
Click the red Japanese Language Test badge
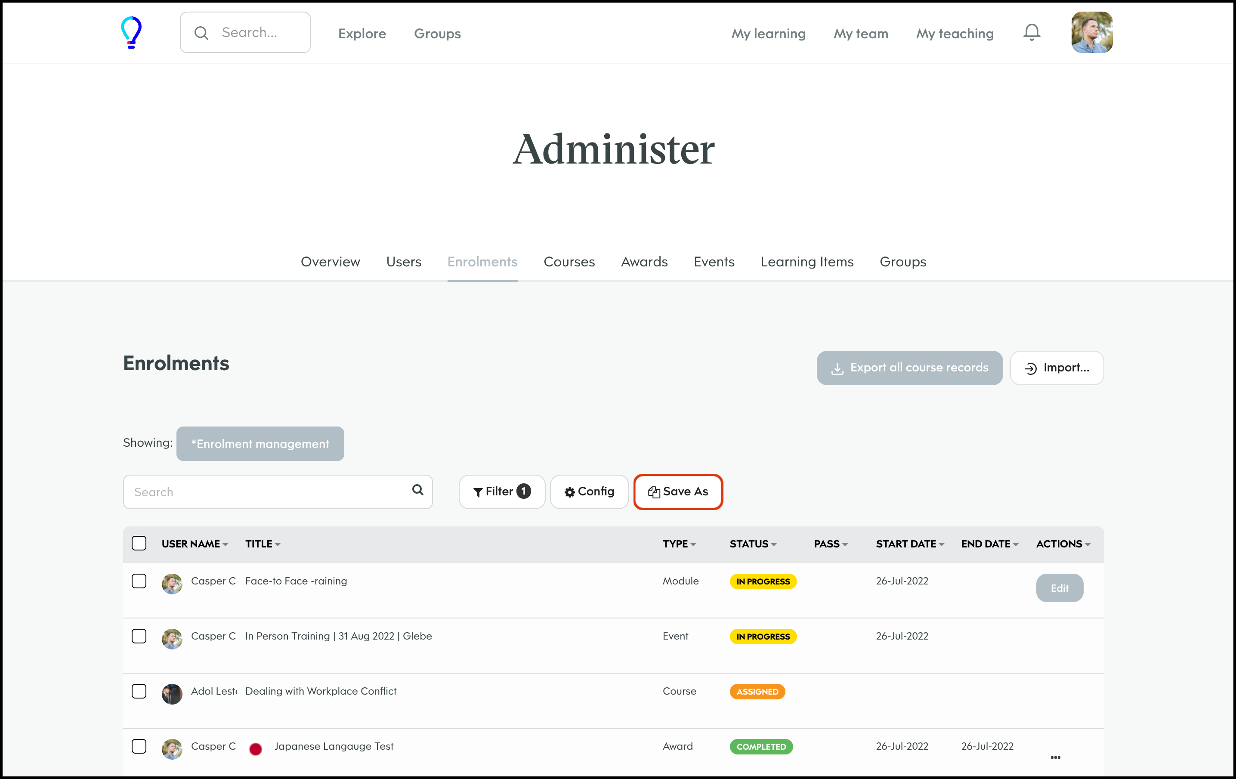tap(256, 749)
